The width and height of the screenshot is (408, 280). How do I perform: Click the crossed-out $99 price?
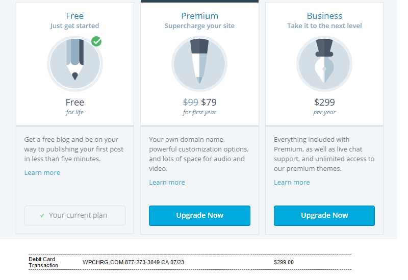(x=190, y=102)
